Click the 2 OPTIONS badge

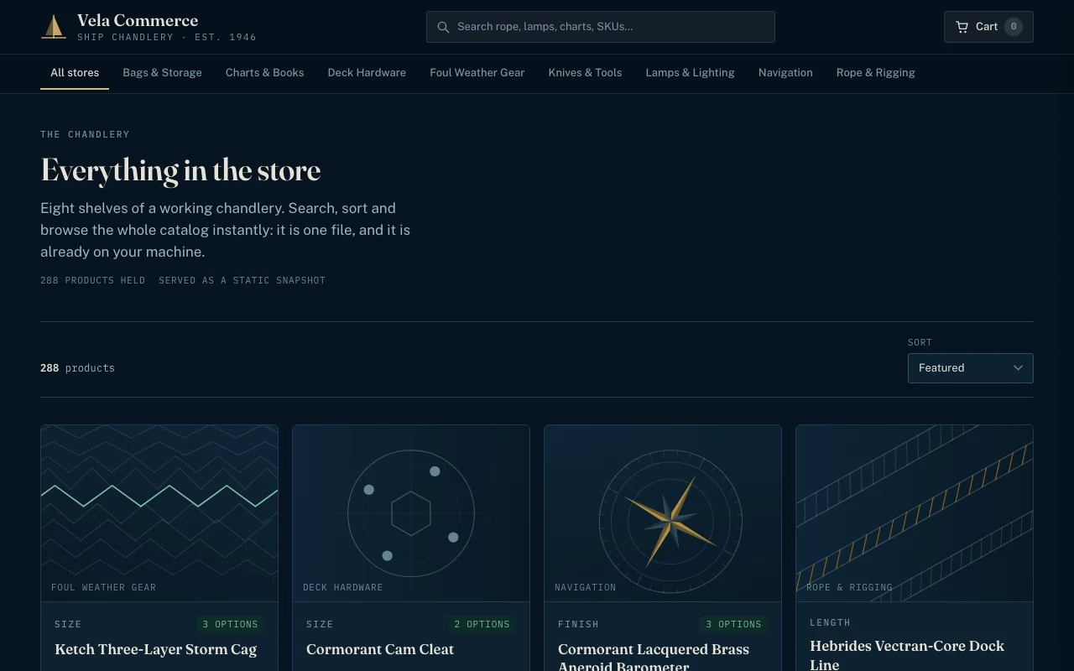click(x=482, y=624)
